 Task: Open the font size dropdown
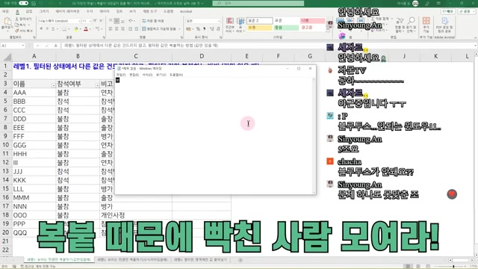(x=90, y=21)
